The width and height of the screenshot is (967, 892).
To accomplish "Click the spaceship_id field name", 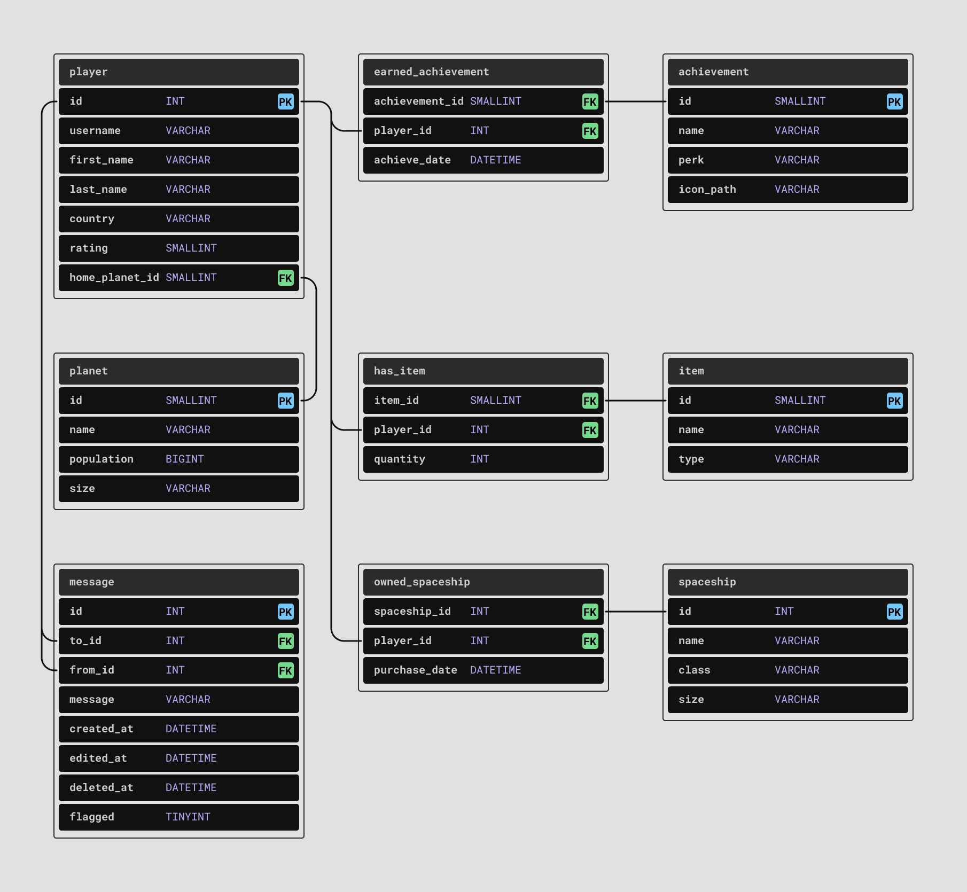I will point(412,612).
